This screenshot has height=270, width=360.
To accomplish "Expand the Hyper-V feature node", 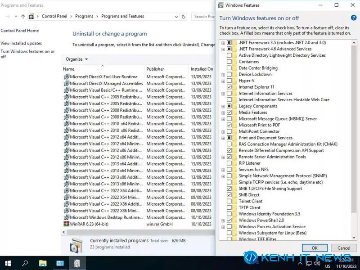I will pos(223,81).
